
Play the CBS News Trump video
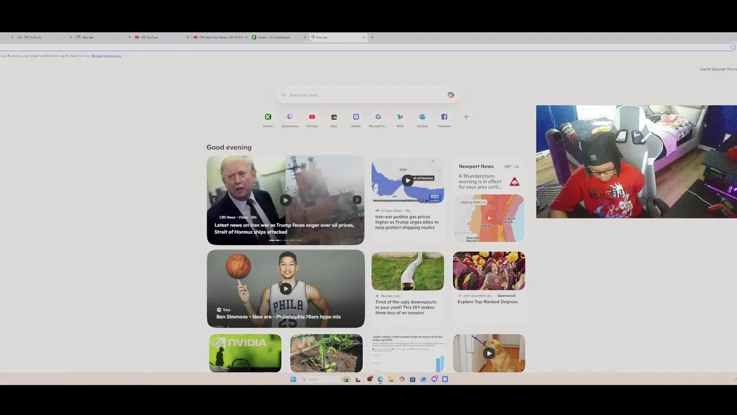click(286, 200)
